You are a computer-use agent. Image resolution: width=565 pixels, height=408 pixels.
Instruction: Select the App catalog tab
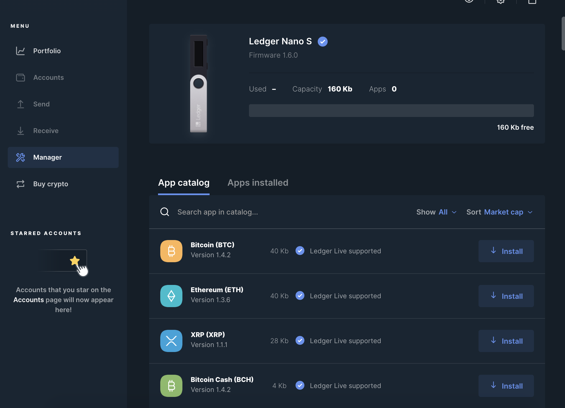(184, 183)
